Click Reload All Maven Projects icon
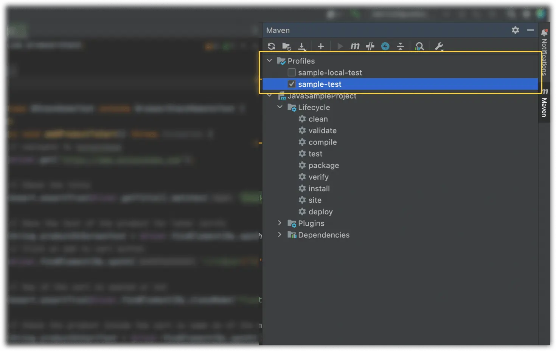The height and width of the screenshot is (351, 556). click(271, 46)
